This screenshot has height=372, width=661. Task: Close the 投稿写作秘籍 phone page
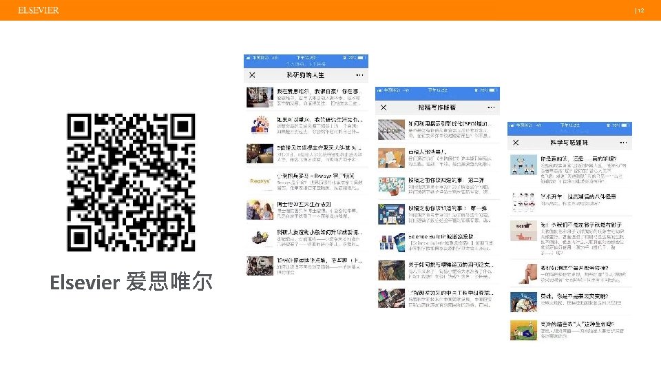coord(384,107)
